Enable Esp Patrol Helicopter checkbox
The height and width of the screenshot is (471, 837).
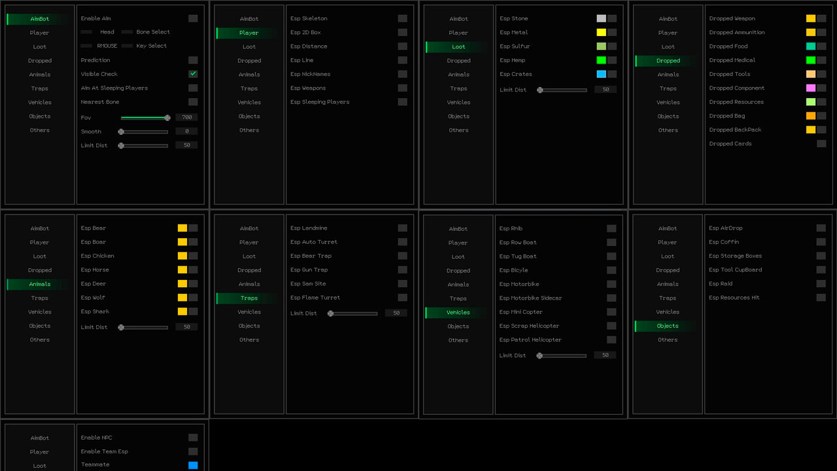[x=611, y=340]
